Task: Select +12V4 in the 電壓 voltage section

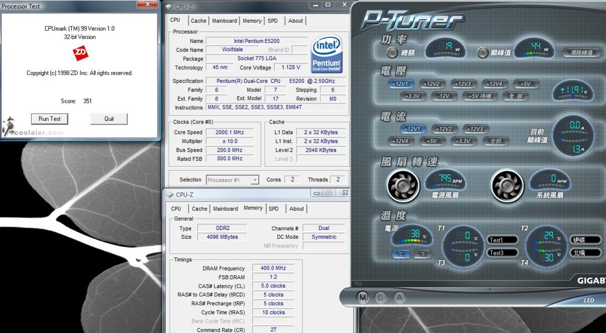Action: pyautogui.click(x=494, y=84)
